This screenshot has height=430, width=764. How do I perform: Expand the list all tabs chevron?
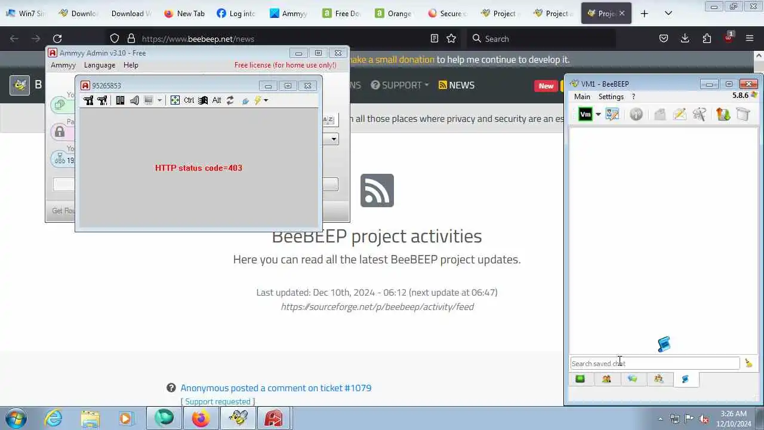click(x=668, y=13)
